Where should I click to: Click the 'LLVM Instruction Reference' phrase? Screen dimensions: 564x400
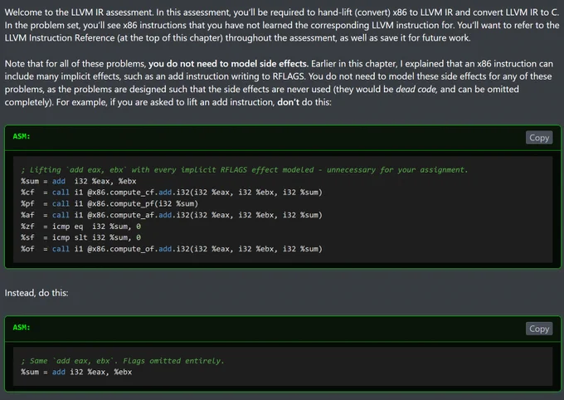point(60,38)
